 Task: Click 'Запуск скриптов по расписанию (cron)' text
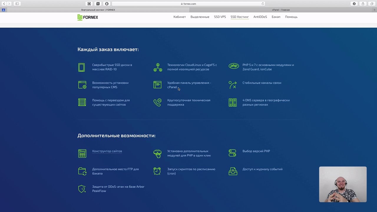[x=191, y=171]
